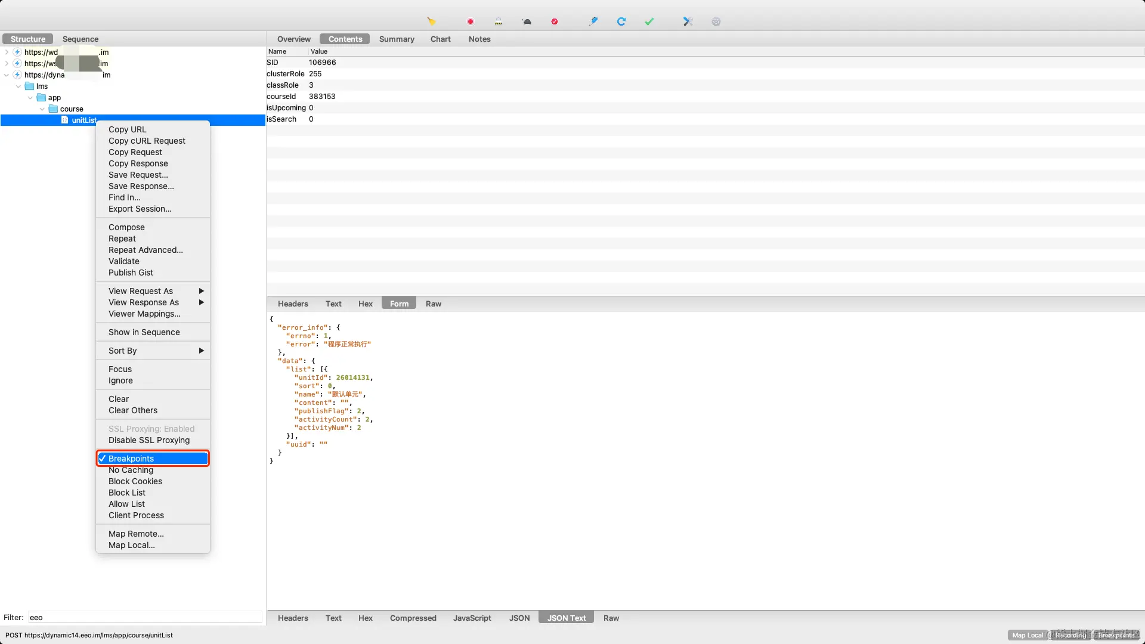
Task: Open the Overview tab
Action: tap(294, 39)
